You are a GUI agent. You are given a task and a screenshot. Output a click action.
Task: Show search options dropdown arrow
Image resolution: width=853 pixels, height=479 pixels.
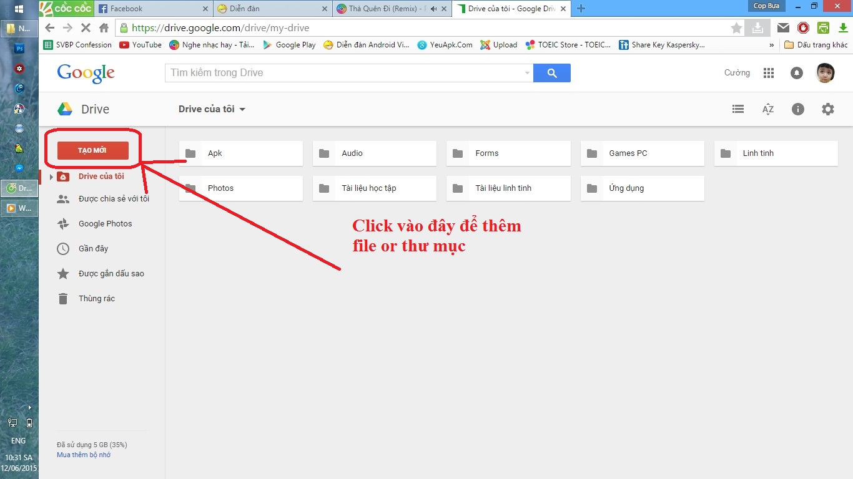[x=527, y=73]
